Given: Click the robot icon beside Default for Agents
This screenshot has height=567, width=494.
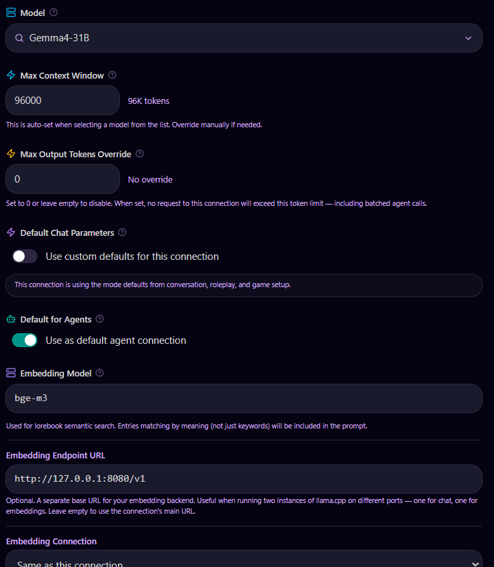Looking at the screenshot, I should (11, 319).
